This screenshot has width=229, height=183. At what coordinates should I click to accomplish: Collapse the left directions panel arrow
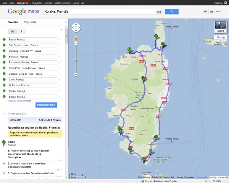tap(66, 22)
